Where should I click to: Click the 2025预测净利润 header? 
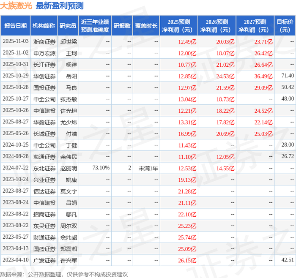pos(179,26)
